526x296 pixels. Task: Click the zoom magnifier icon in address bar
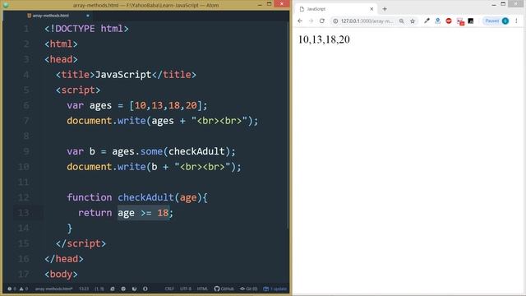click(x=402, y=21)
